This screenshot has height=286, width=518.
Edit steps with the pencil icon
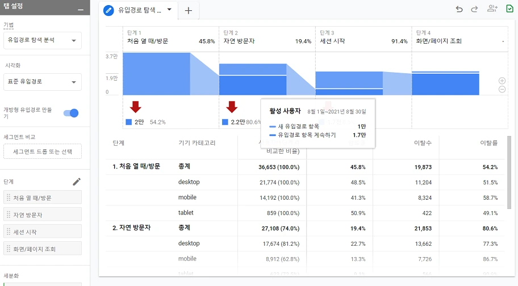[76, 182]
